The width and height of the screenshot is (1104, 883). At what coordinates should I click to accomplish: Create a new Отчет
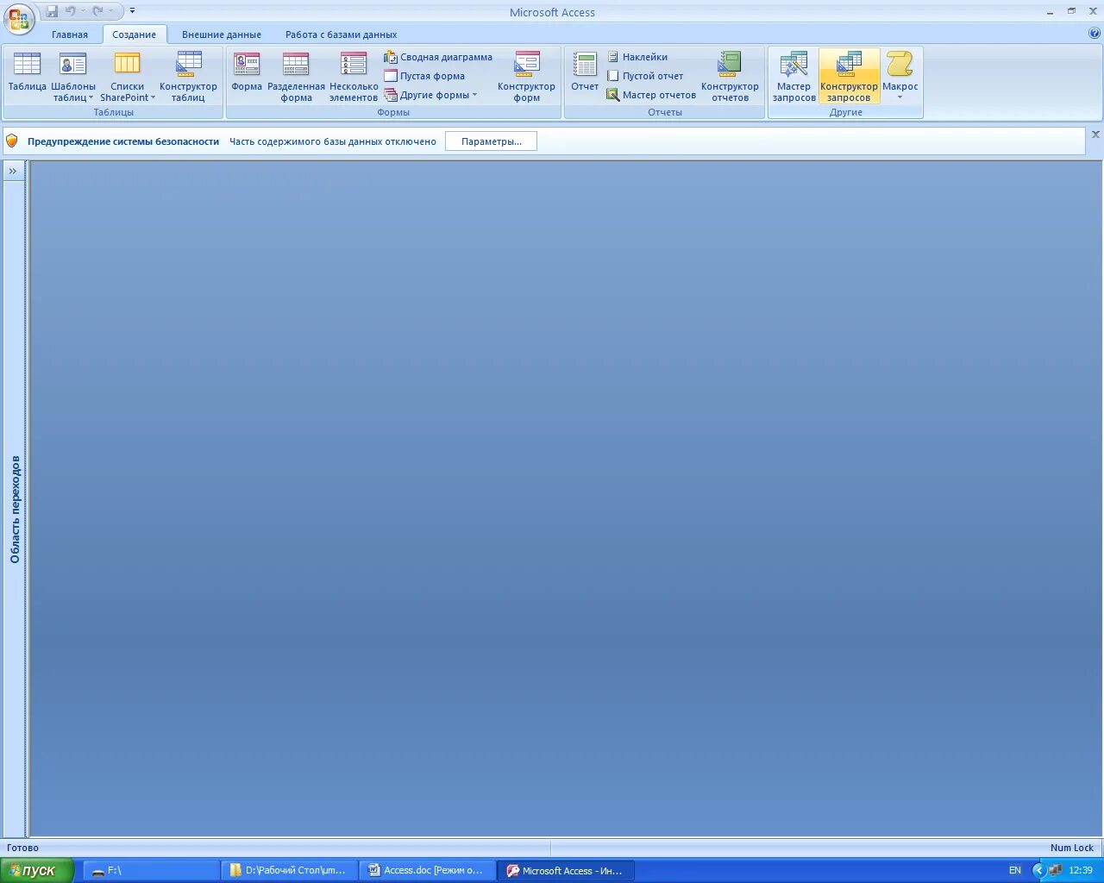tap(585, 77)
